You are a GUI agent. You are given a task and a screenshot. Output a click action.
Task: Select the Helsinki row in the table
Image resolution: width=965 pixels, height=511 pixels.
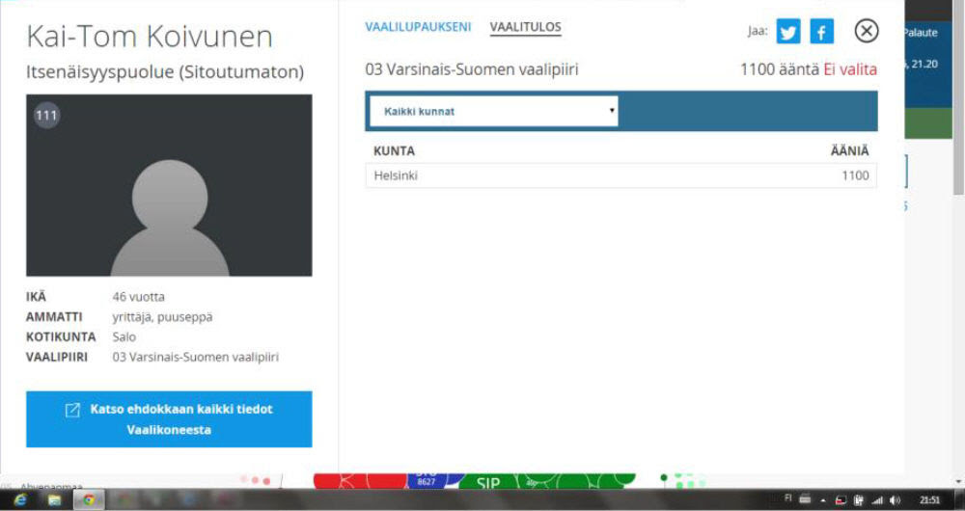pyautogui.click(x=620, y=175)
